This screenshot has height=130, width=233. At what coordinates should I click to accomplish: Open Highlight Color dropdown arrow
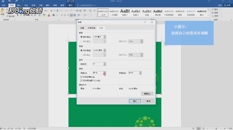tap(46, 15)
